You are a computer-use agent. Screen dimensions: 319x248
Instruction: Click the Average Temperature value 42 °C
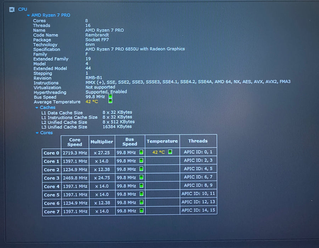[x=92, y=101]
